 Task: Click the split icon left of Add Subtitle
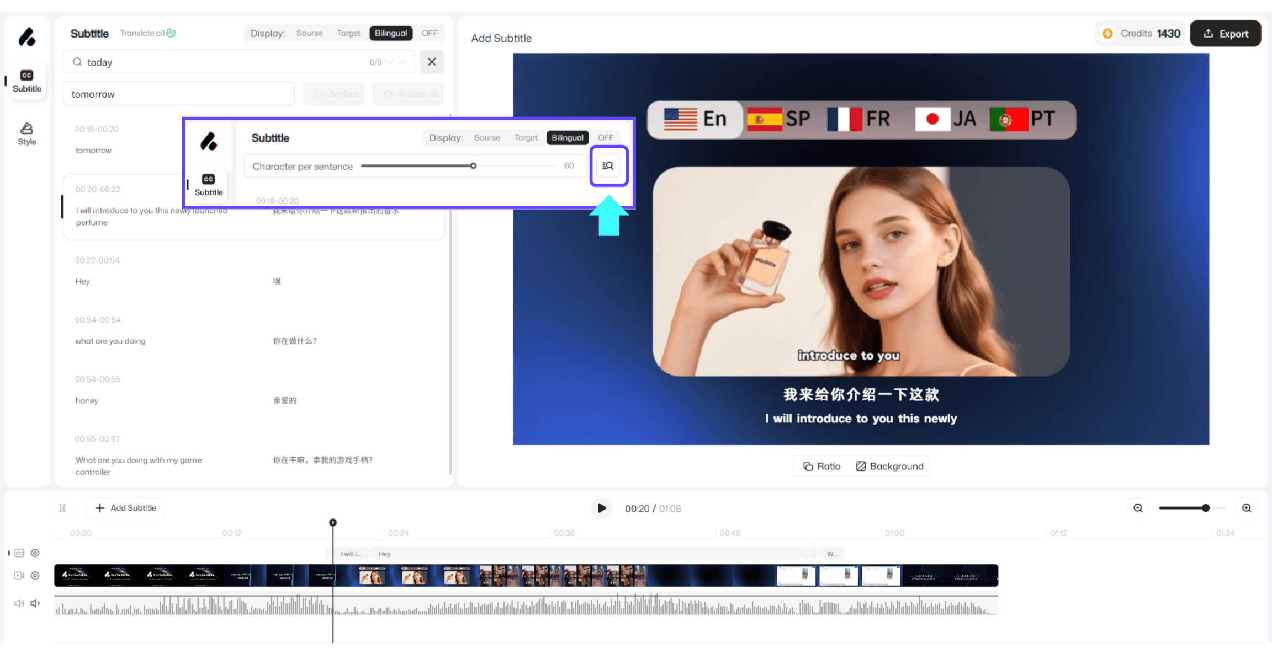(62, 508)
